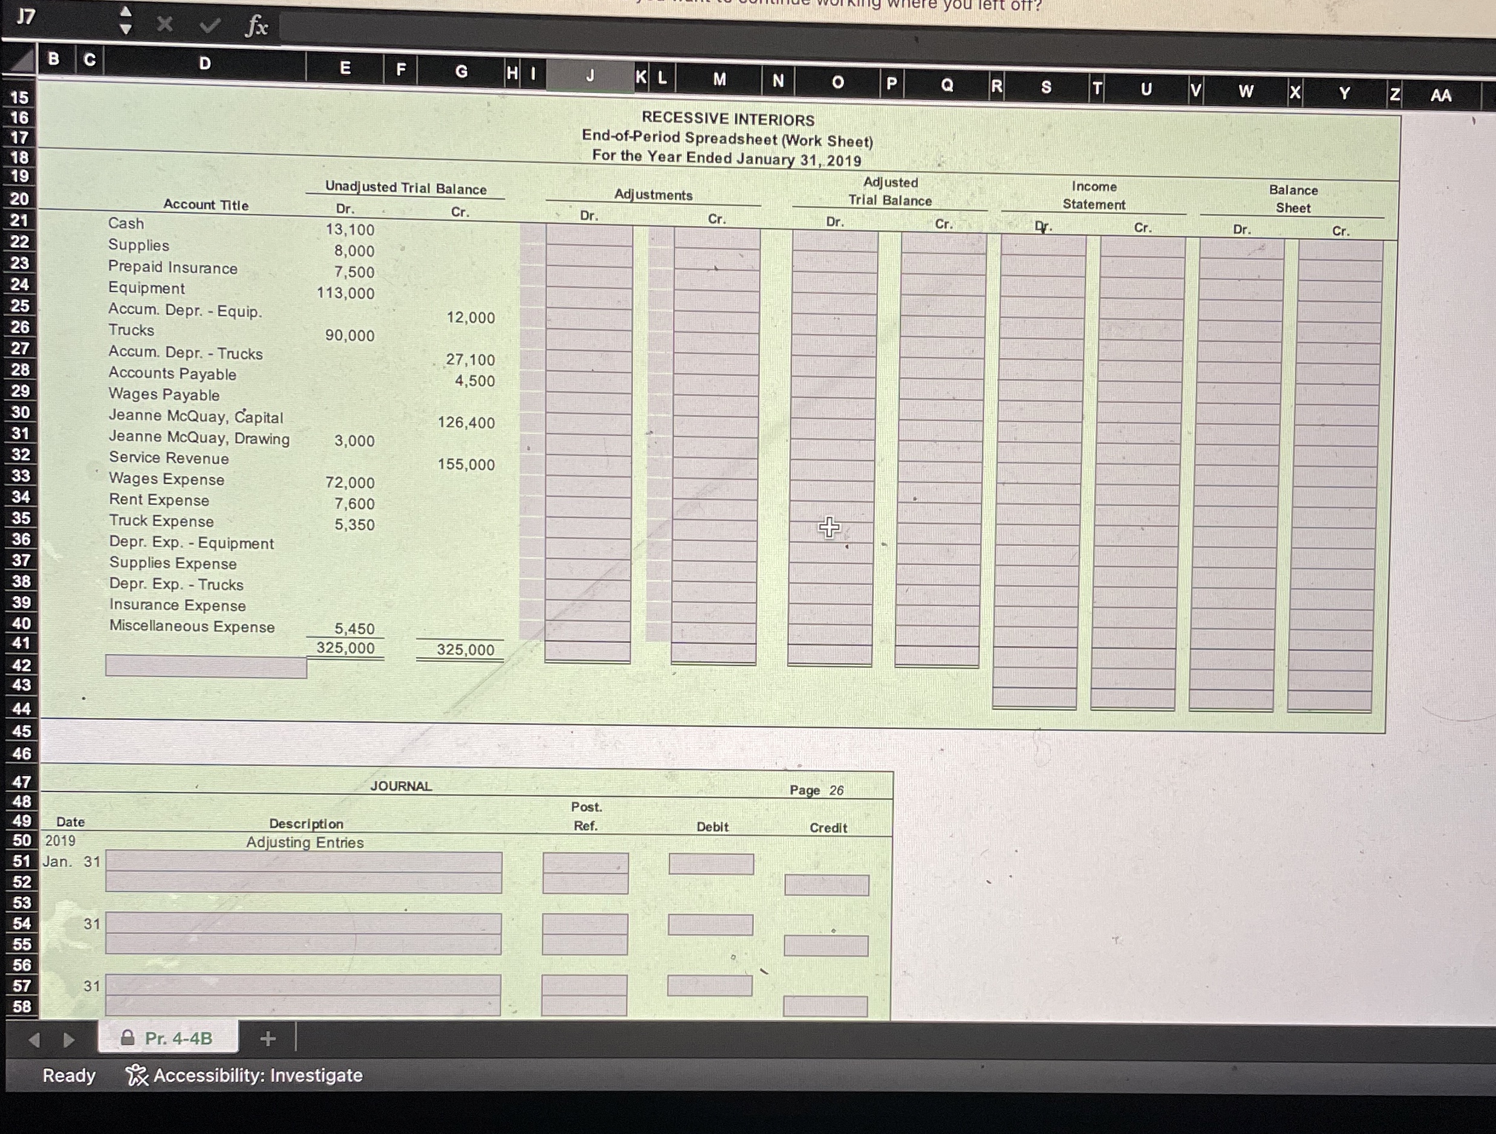Viewport: 1496px width, 1134px height.
Task: Click the Accessibility: Investigate status icon
Action: tap(137, 1075)
